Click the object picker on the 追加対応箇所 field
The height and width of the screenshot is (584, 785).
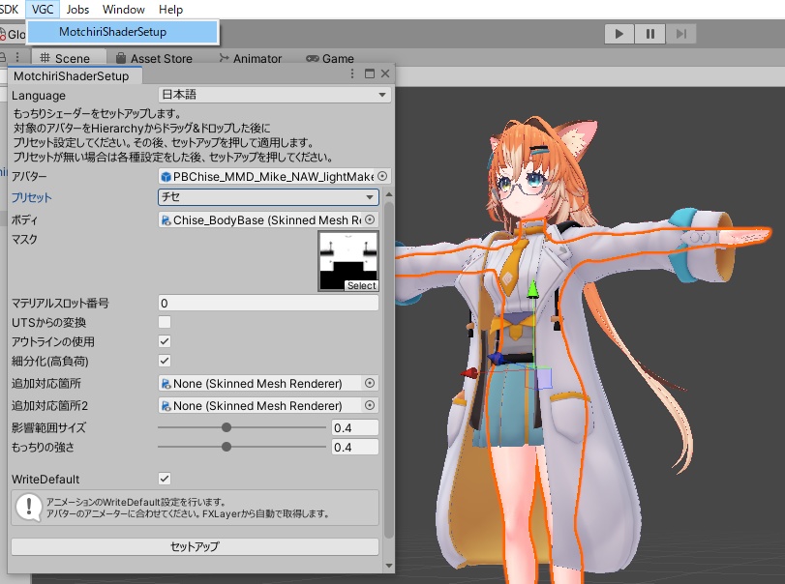(369, 383)
